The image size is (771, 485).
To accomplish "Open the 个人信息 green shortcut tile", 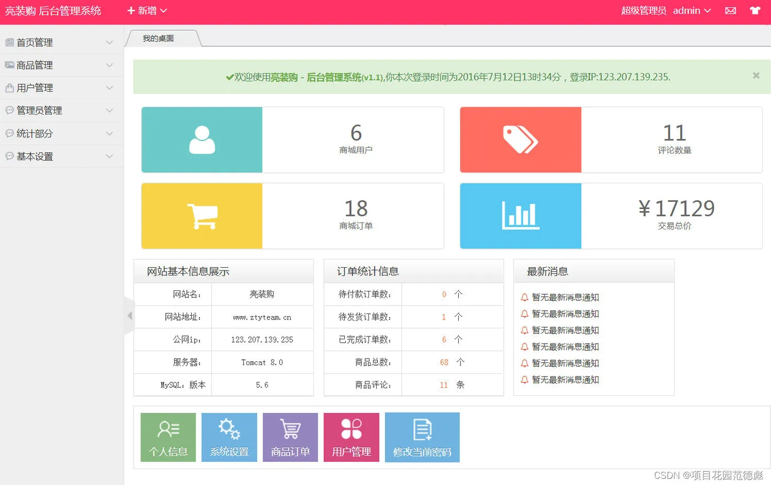I will [x=168, y=437].
